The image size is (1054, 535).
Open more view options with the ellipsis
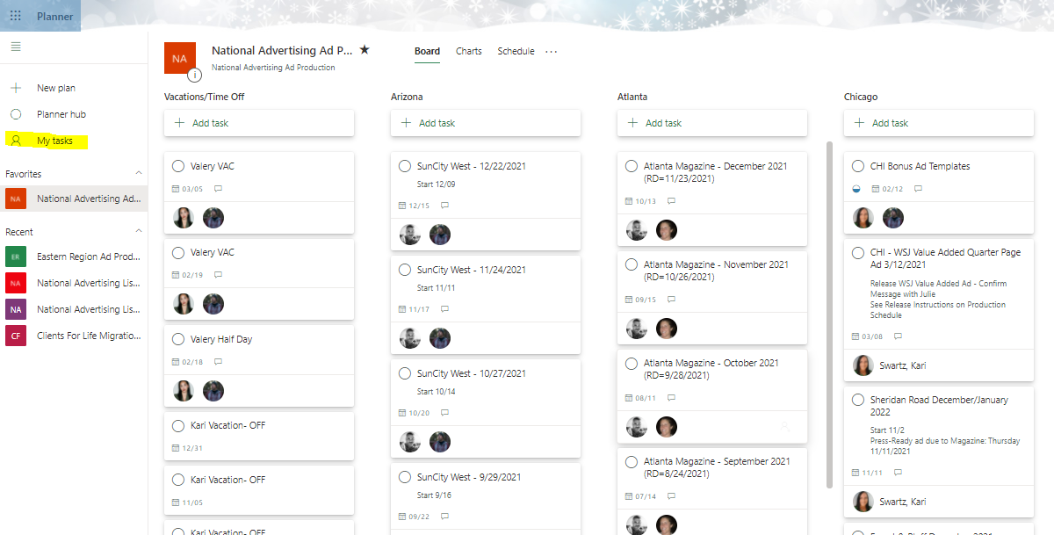(551, 52)
